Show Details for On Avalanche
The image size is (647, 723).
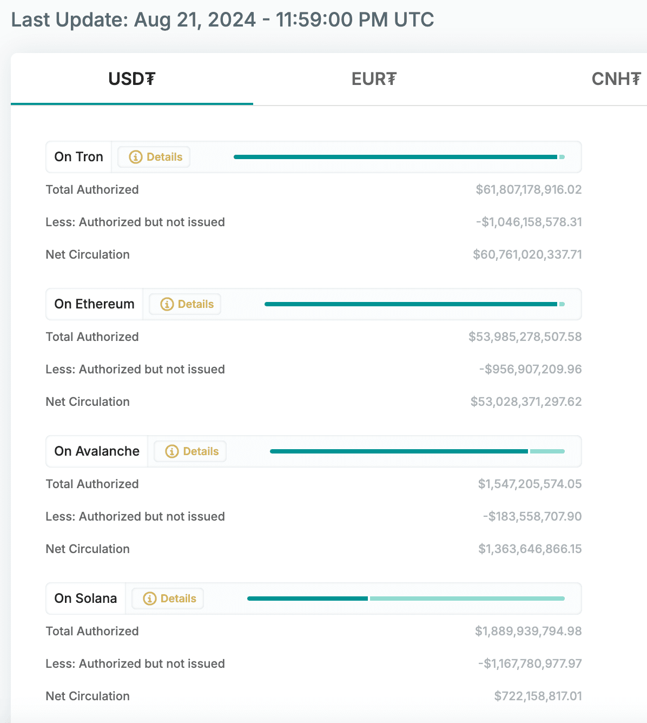click(190, 451)
